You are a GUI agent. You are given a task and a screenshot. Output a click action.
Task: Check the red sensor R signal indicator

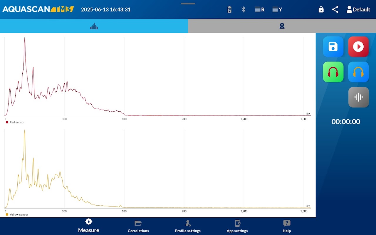[x=260, y=9]
